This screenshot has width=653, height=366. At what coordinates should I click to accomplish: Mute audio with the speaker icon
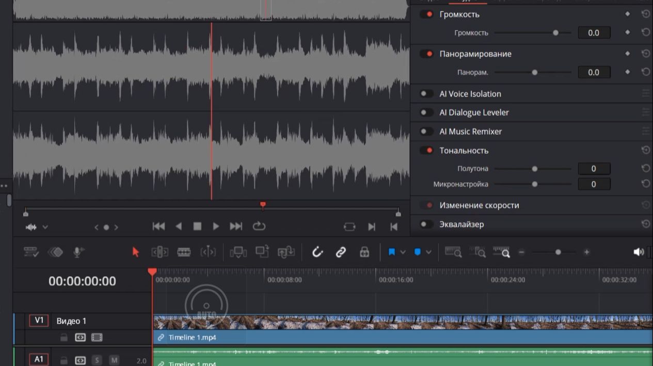click(639, 252)
